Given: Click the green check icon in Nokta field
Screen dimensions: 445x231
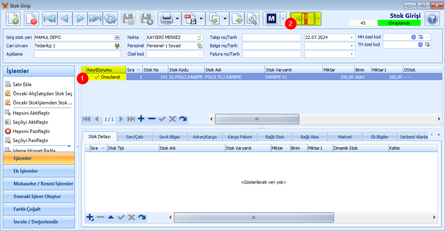Looking at the screenshot, I should coord(199,37).
